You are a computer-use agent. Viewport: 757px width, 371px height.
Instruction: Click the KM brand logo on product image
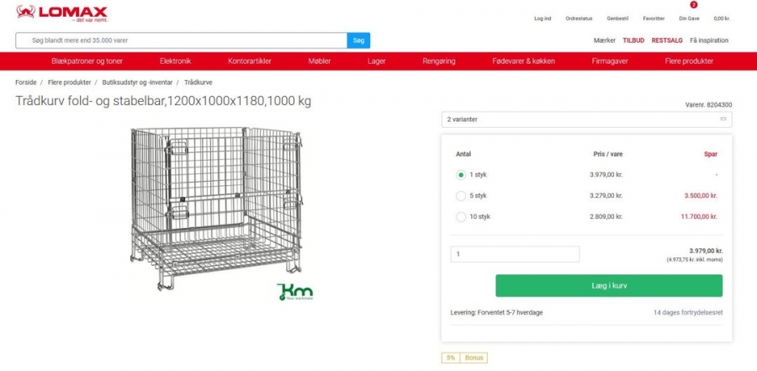295,291
